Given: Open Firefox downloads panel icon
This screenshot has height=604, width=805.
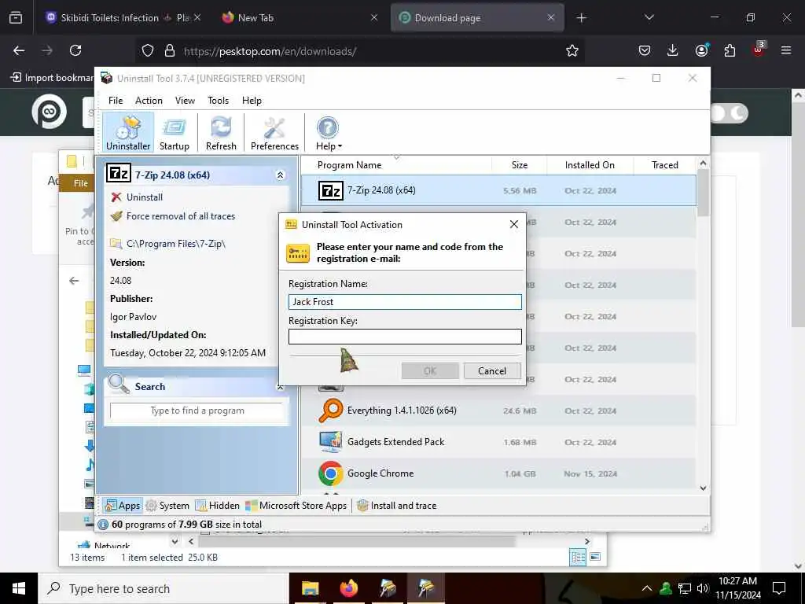Looking at the screenshot, I should point(673,50).
